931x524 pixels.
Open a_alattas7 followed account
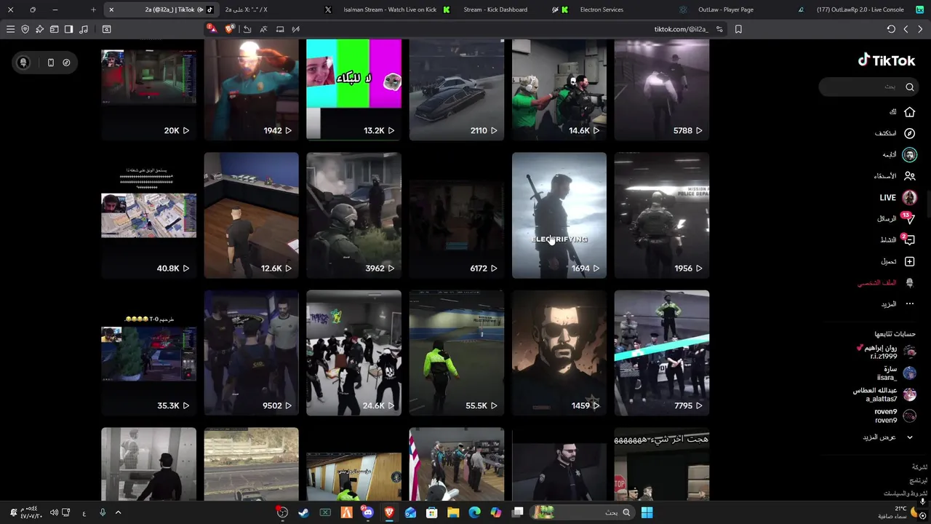pyautogui.click(x=884, y=394)
